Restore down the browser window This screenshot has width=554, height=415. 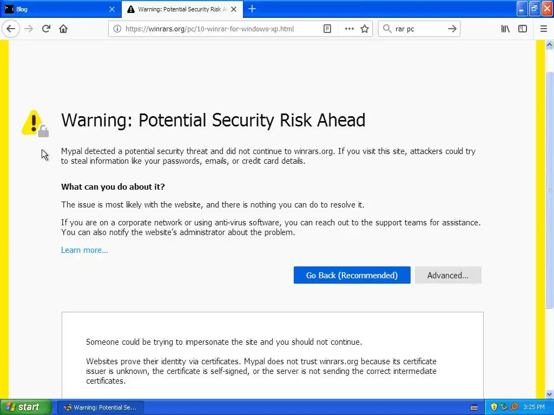pyautogui.click(x=535, y=9)
